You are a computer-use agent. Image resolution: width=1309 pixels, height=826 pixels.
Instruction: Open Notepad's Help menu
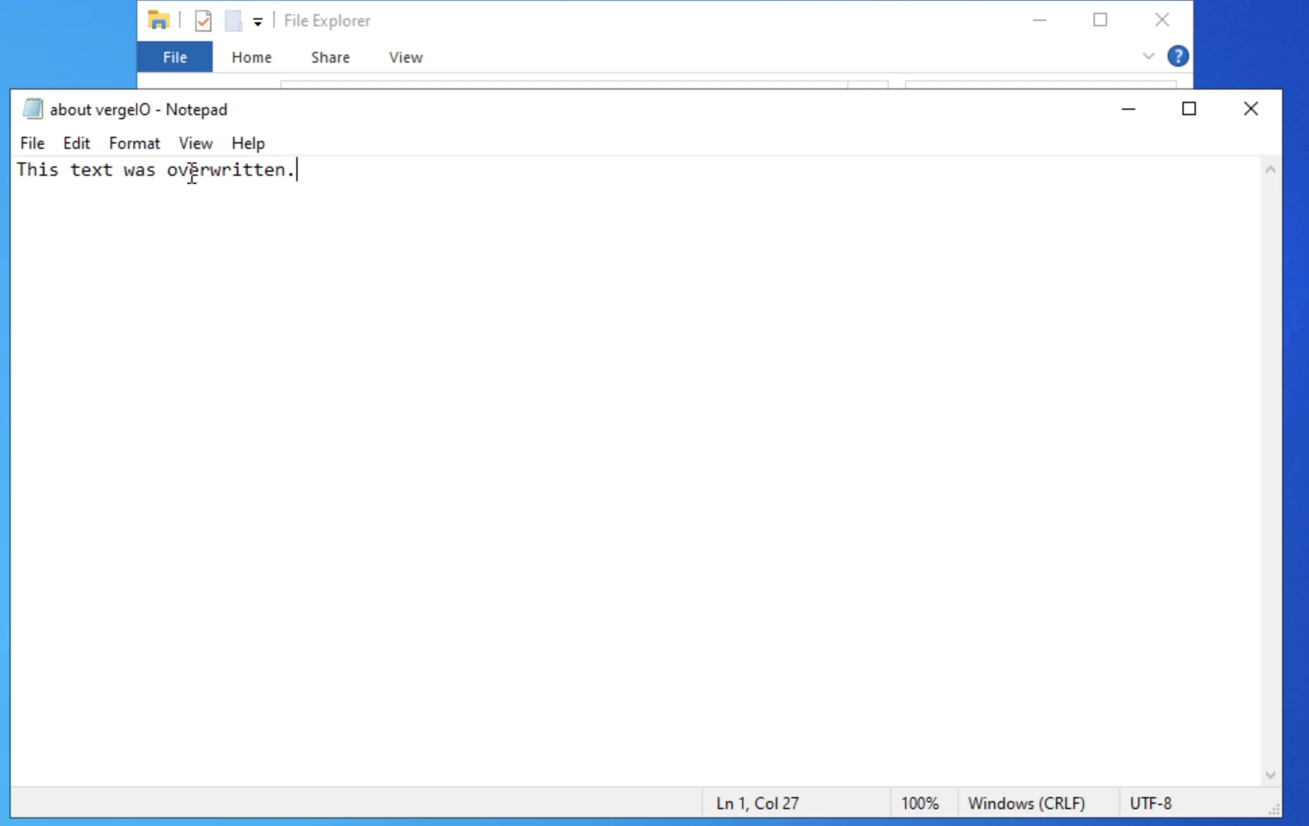(x=248, y=143)
